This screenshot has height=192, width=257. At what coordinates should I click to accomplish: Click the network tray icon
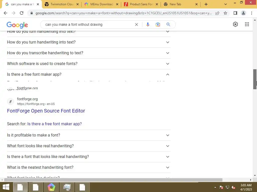click(227, 187)
